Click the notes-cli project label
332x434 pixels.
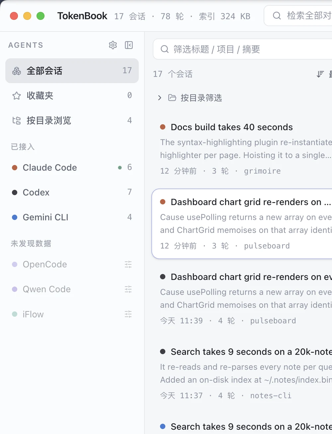tap(271, 396)
